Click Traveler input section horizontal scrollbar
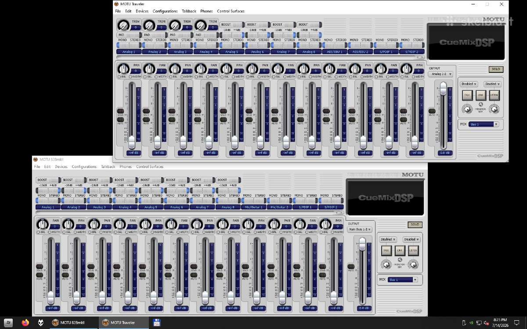 pyautogui.click(x=271, y=57)
